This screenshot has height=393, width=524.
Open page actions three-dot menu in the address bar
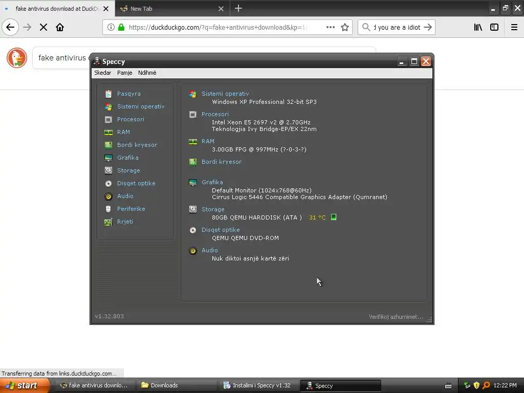click(x=331, y=27)
